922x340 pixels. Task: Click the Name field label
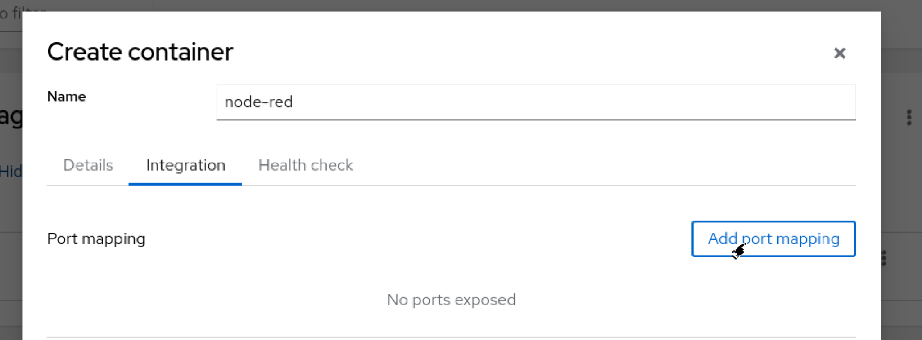point(66,97)
